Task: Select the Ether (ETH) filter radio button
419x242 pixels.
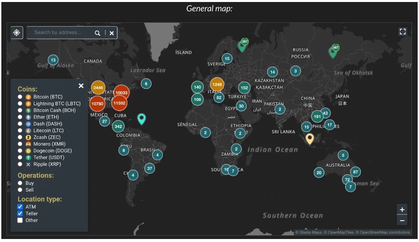Action: point(20,117)
